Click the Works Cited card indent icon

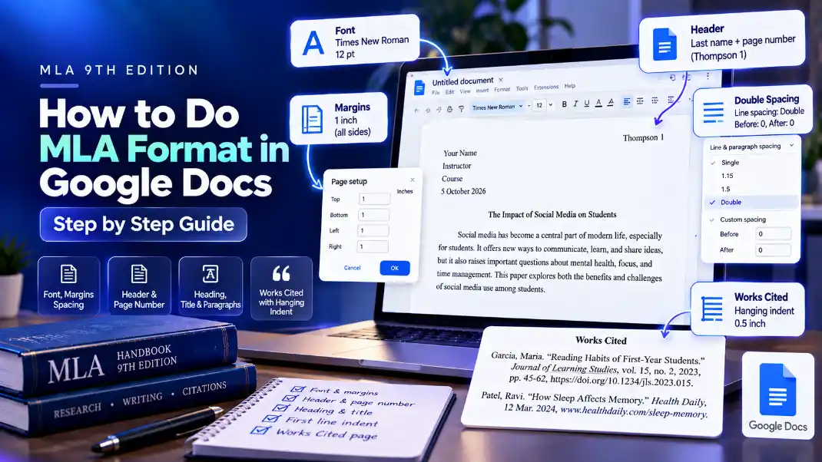click(x=712, y=309)
